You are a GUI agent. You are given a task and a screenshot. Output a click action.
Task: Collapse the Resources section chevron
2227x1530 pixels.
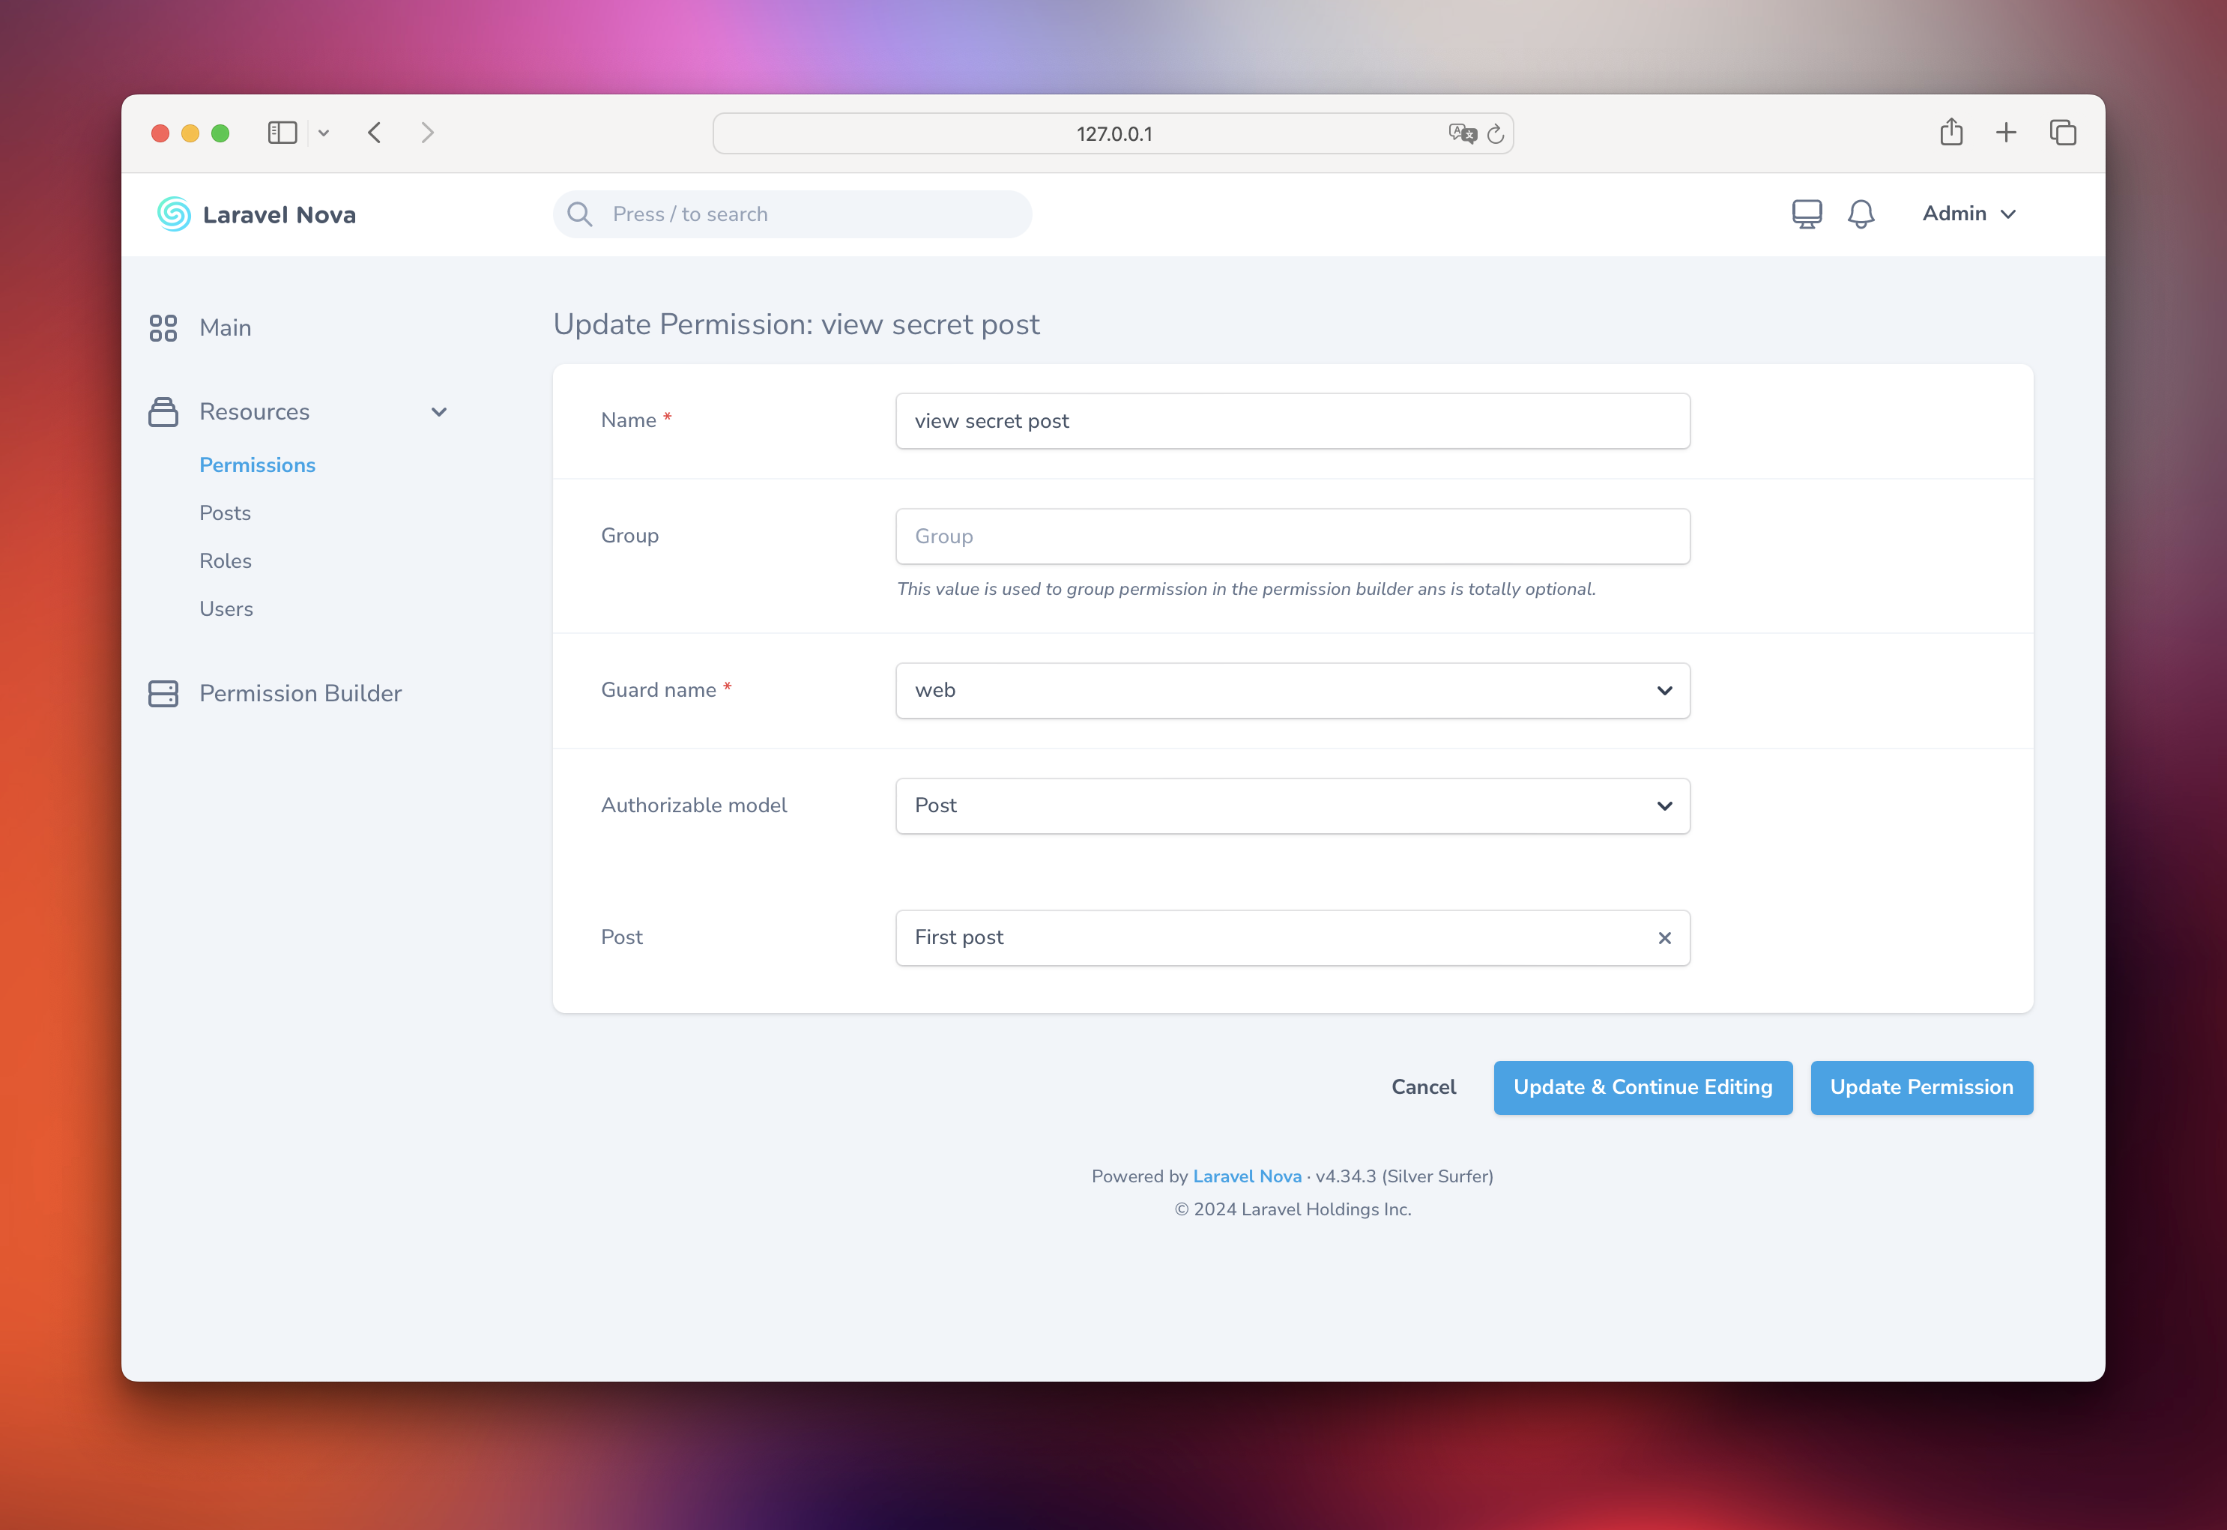pos(439,412)
